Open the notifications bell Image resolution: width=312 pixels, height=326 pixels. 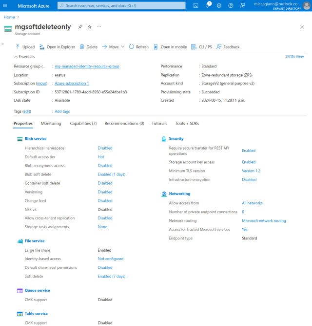click(x=208, y=5)
